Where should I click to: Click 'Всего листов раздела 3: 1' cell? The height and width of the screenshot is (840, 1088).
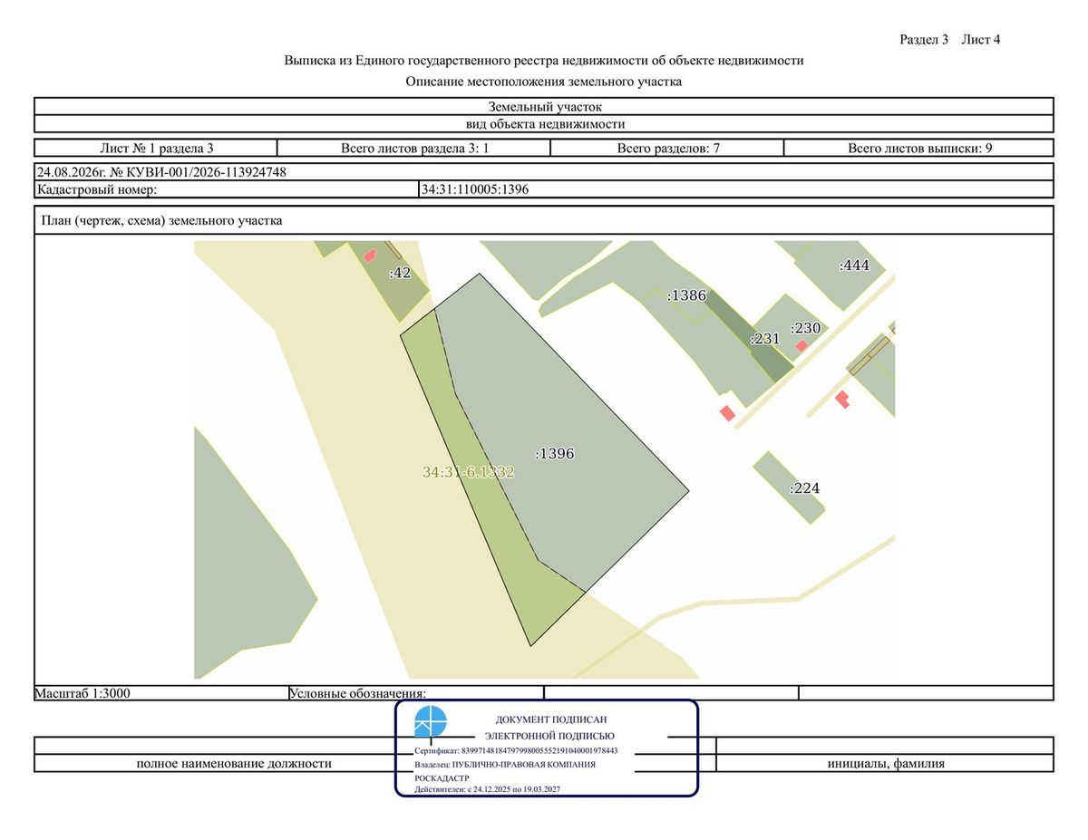[x=415, y=148]
